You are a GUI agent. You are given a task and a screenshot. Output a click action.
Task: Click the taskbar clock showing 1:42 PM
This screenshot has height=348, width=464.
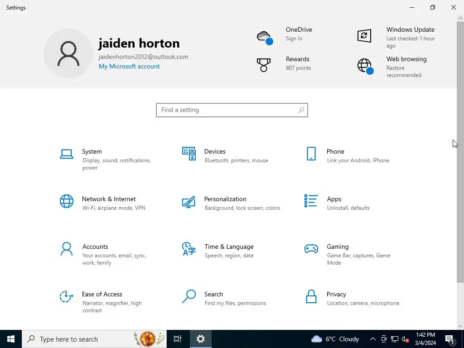[425, 339]
